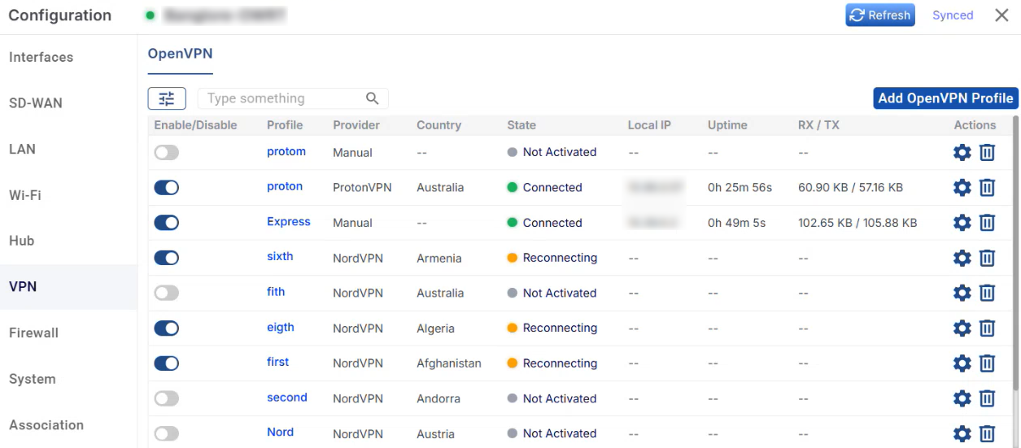
Task: Delete the sixth profile
Action: click(987, 258)
